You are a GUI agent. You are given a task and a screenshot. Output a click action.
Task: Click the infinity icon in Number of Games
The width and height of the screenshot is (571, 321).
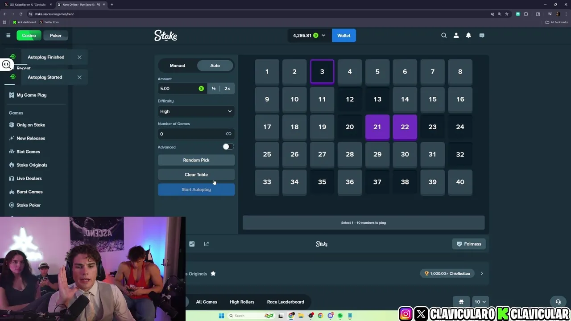point(228,134)
